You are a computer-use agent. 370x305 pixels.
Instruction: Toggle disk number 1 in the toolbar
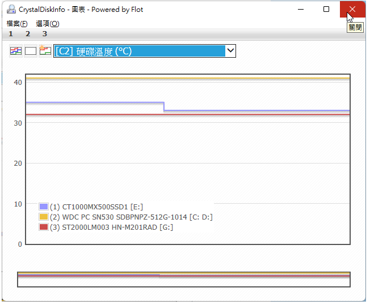tap(11, 34)
